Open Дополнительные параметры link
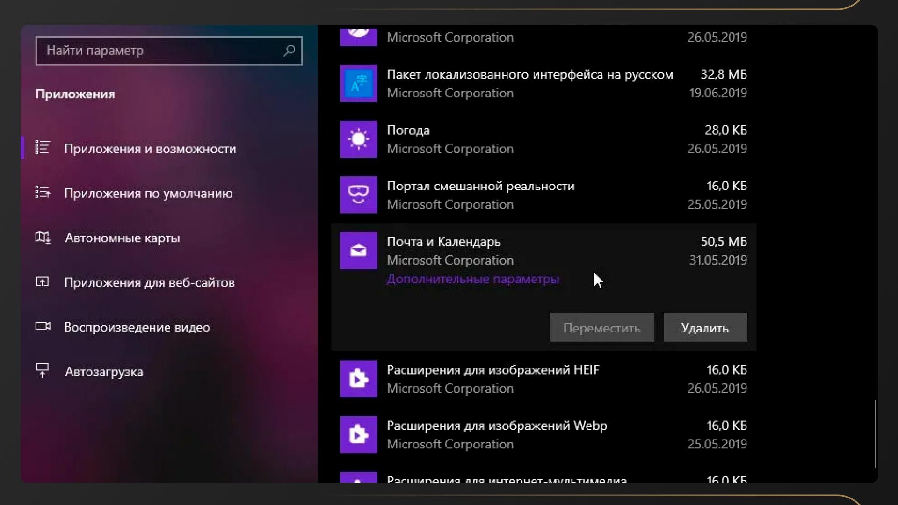 (x=472, y=279)
